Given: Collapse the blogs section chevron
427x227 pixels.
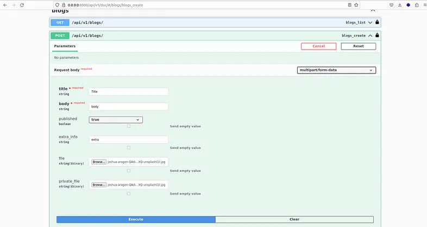Looking at the screenshot, I should [373, 10].
